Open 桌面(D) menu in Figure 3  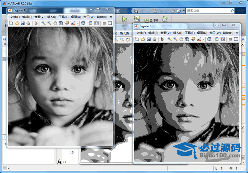202,33
